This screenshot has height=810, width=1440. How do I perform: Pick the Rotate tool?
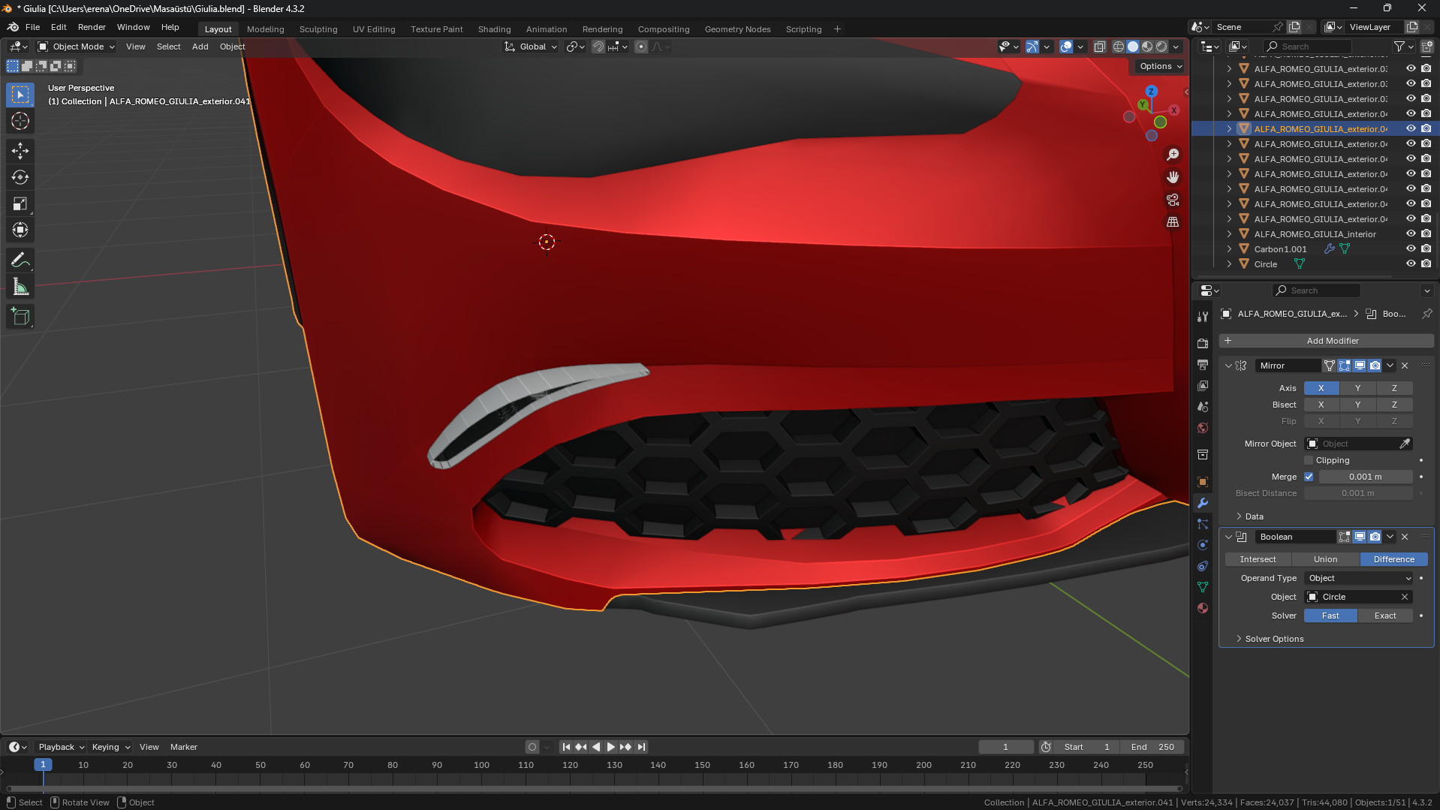click(20, 177)
